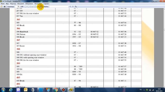
Task: Click the red 308 section heading
Action: [18, 49]
